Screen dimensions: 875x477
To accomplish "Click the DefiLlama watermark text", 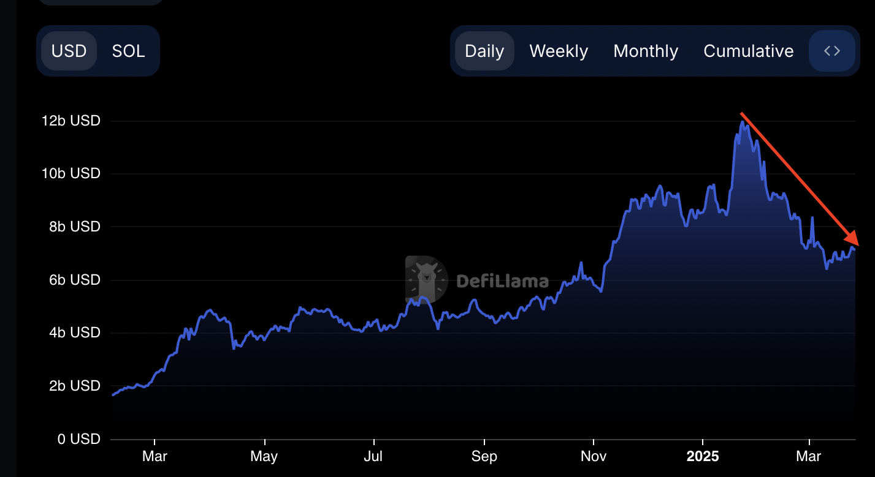I will [502, 281].
